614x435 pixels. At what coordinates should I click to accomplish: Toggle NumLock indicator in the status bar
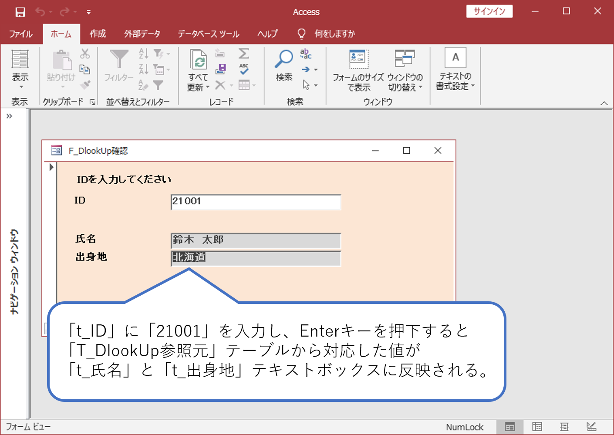[x=465, y=427]
